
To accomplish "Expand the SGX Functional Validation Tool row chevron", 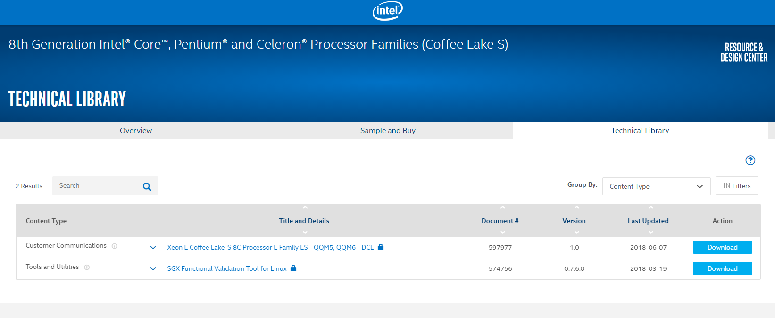I will tap(153, 268).
